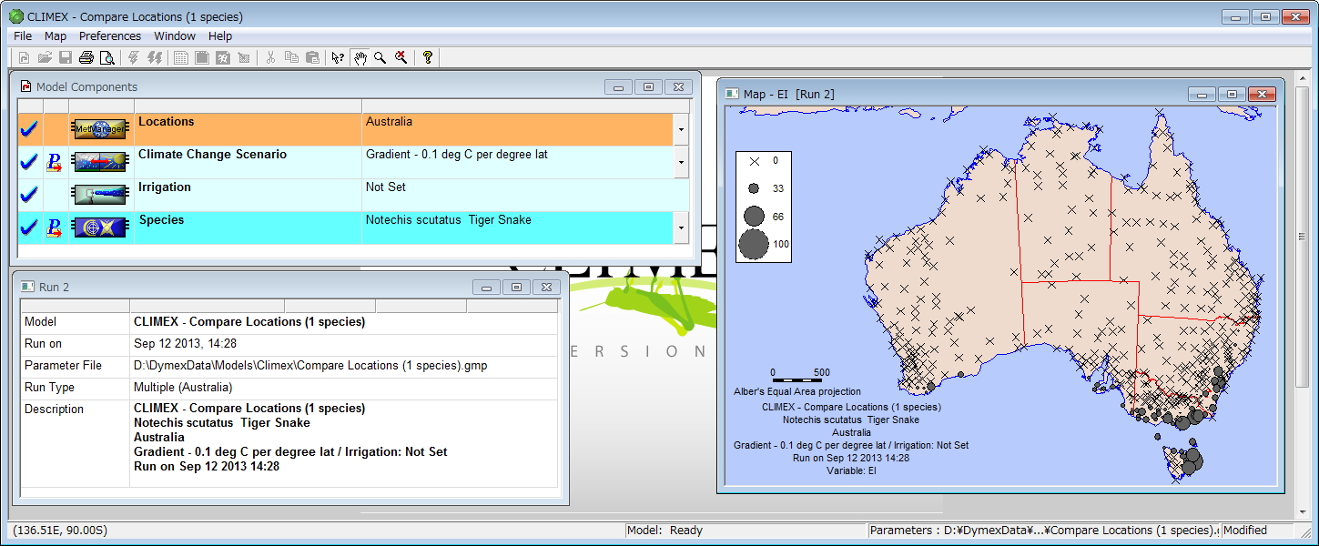Click the Locations component label

(x=167, y=122)
